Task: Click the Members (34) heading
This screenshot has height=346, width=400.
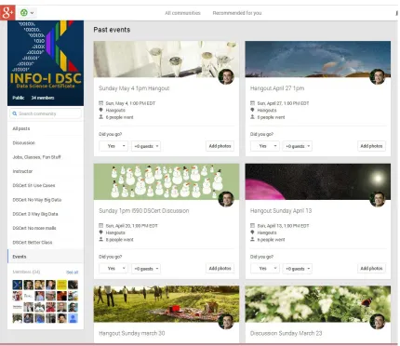Action: pyautogui.click(x=26, y=272)
